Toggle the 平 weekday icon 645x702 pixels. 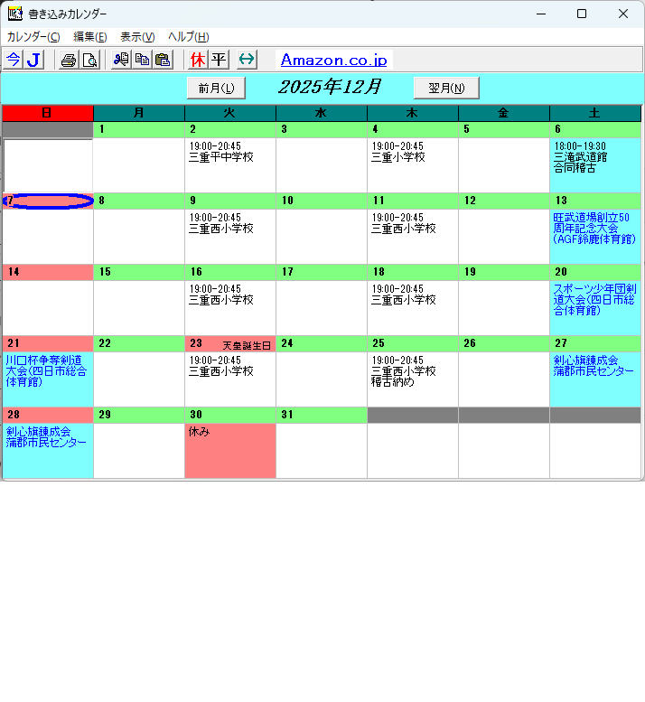point(219,60)
